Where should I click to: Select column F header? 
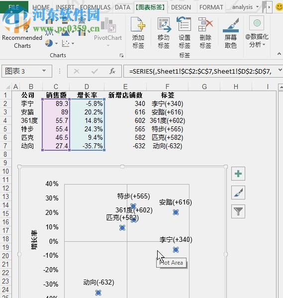pyautogui.click(x=167, y=87)
